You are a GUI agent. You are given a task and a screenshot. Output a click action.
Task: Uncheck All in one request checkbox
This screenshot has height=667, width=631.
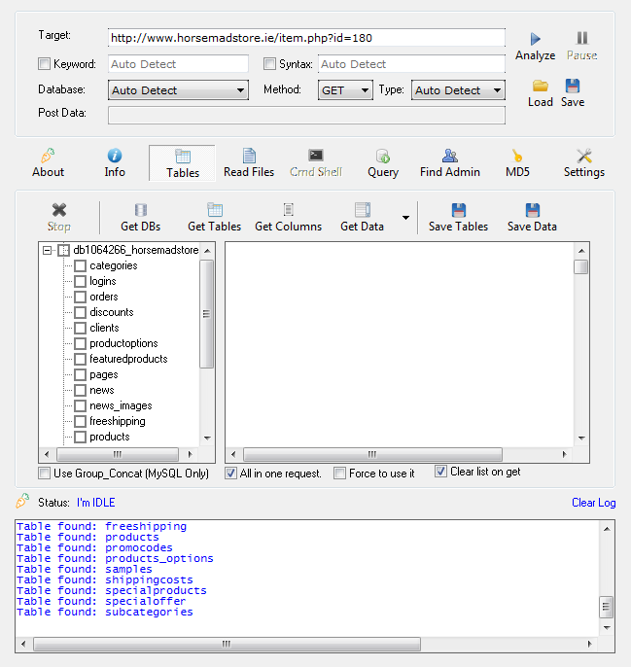tap(230, 473)
